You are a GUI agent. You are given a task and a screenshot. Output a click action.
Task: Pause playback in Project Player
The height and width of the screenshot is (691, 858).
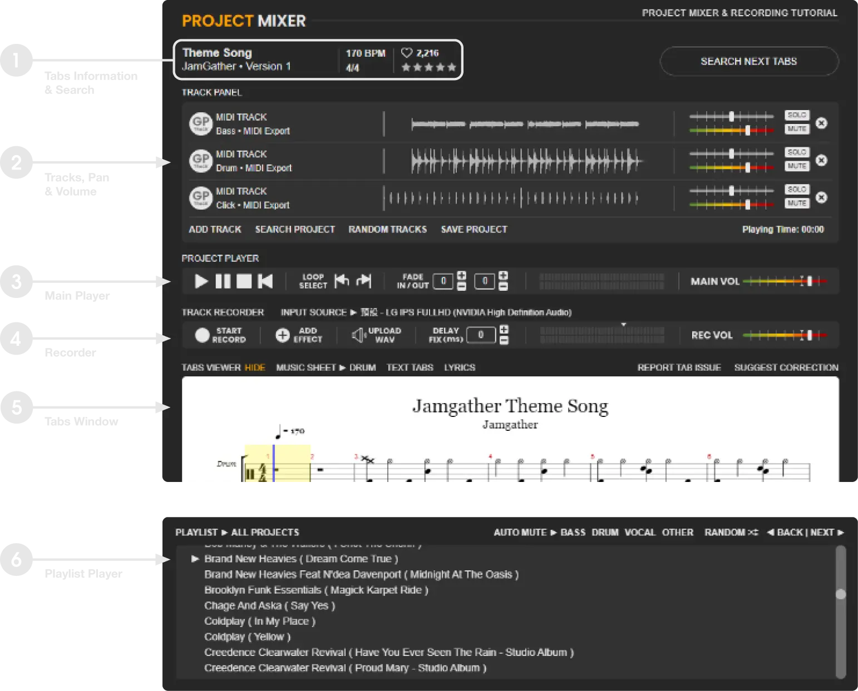point(223,281)
